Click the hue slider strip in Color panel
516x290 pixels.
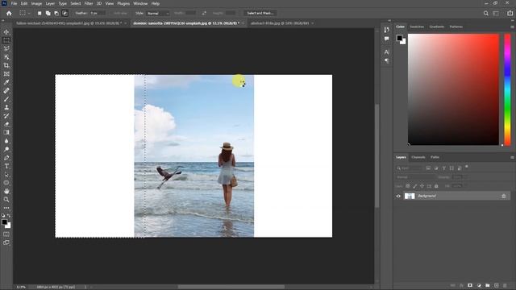tap(507, 89)
